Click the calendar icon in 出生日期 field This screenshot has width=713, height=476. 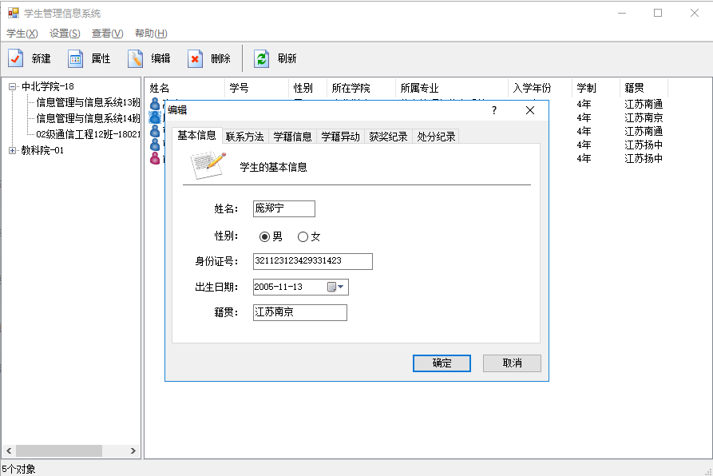click(x=332, y=288)
